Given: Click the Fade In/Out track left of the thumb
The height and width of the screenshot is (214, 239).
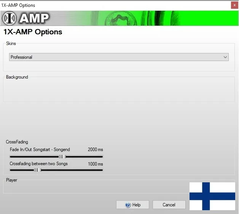Looking at the screenshot, I should (34, 156).
